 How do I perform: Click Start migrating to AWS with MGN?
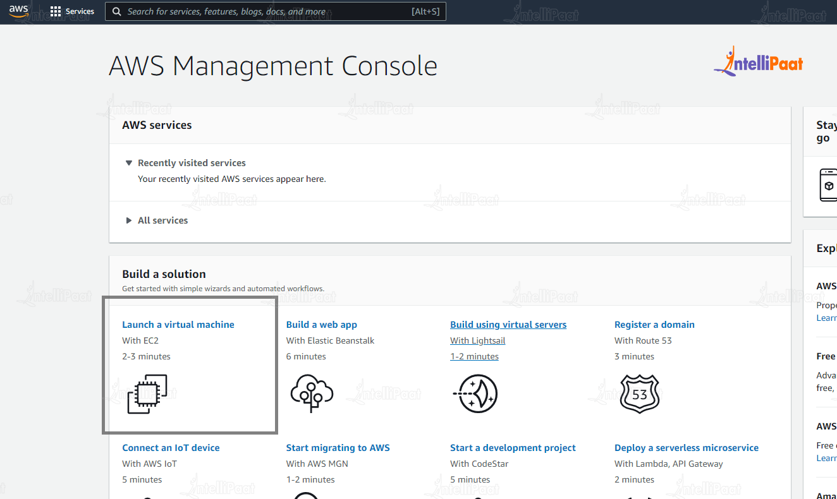(x=338, y=447)
